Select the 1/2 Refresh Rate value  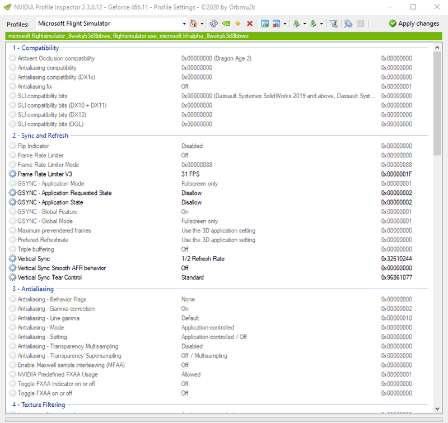coord(203,259)
